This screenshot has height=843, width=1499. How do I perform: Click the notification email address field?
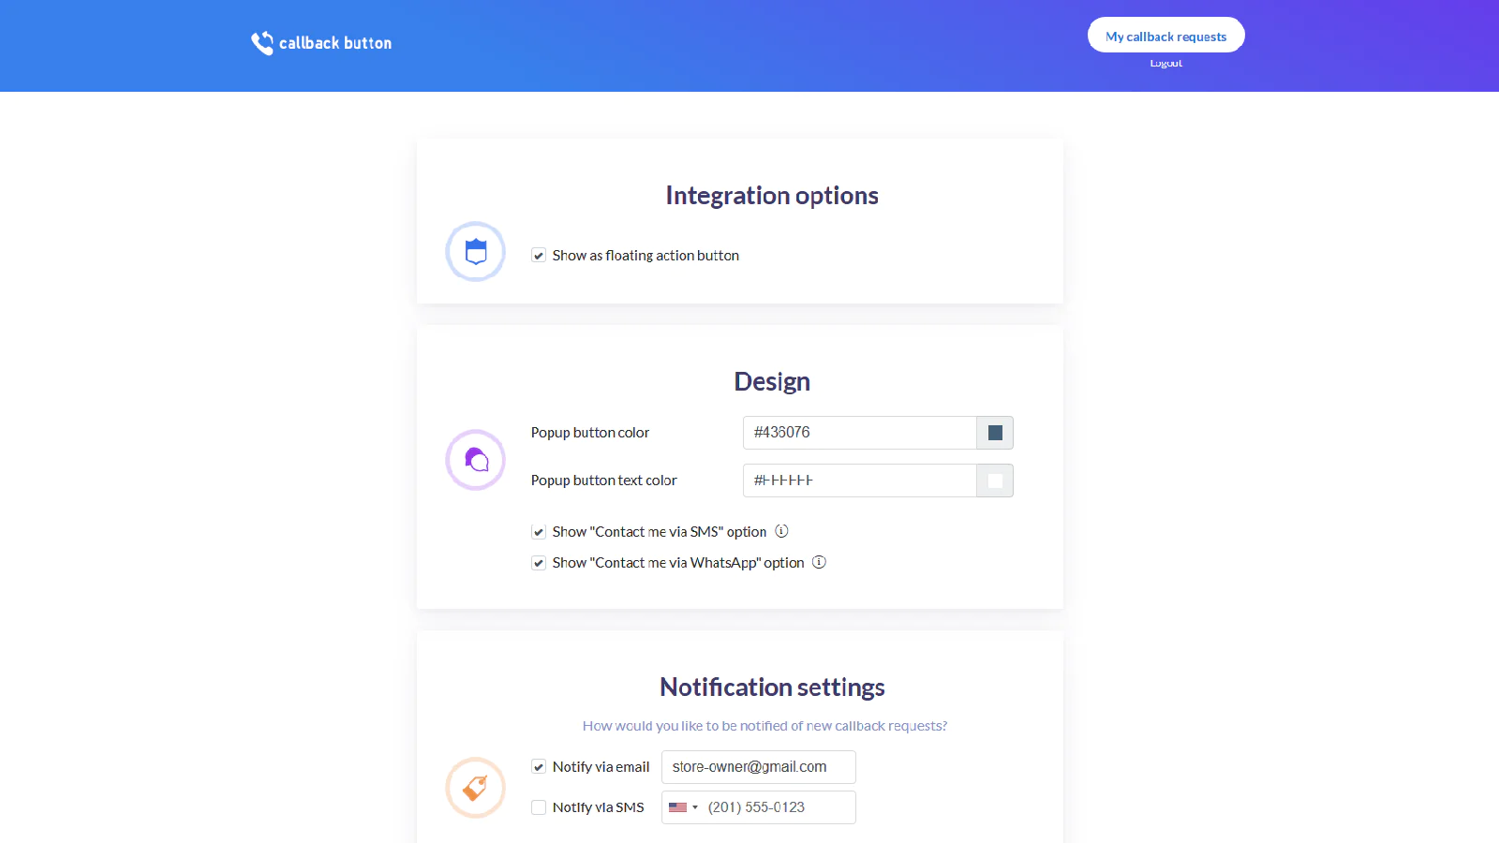pos(758,767)
